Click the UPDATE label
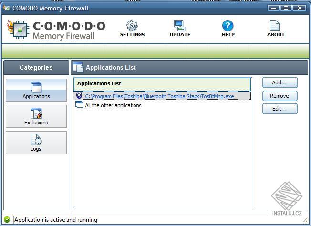311x226 pixels. (x=180, y=34)
